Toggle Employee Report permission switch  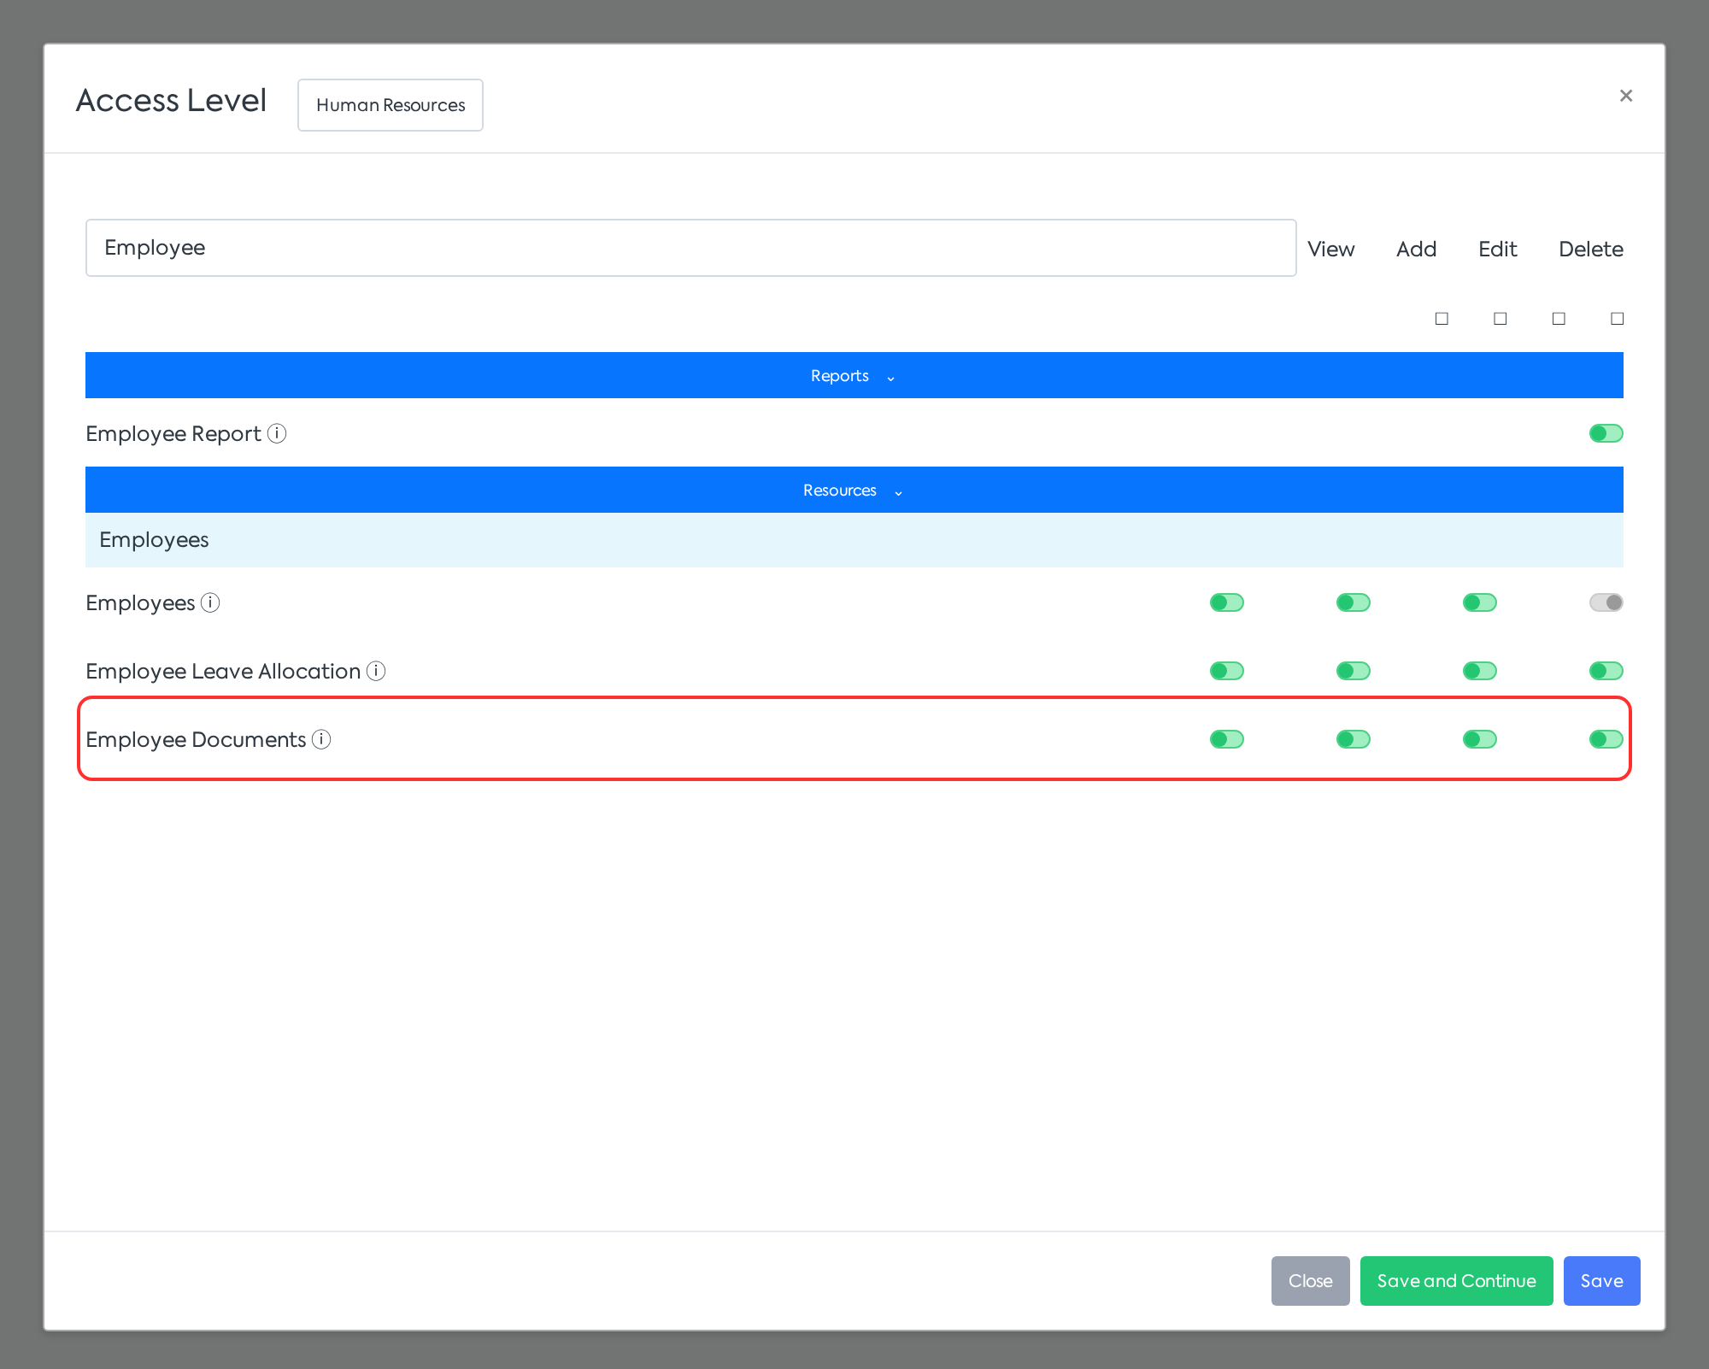(x=1606, y=433)
